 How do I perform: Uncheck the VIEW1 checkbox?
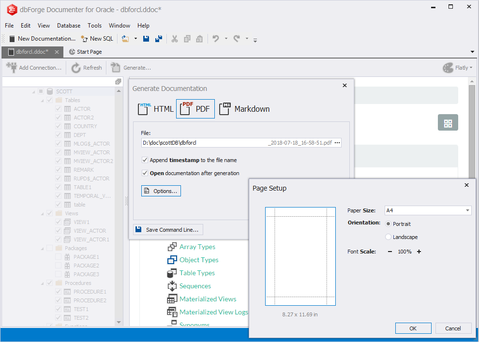tap(59, 222)
